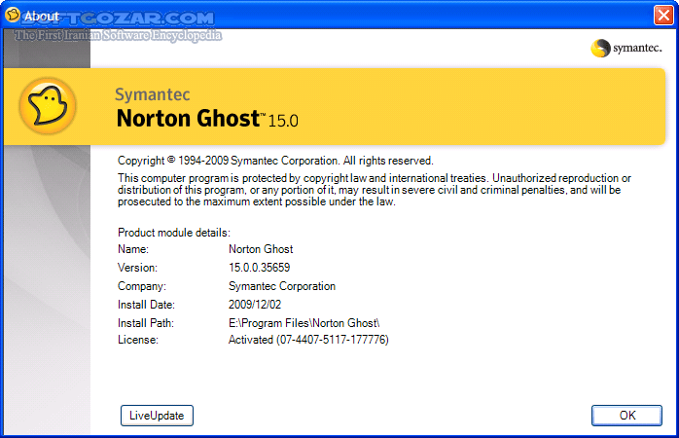Click the Norton Ghost 15.0 banner title
This screenshot has height=438, width=679.
click(x=207, y=119)
